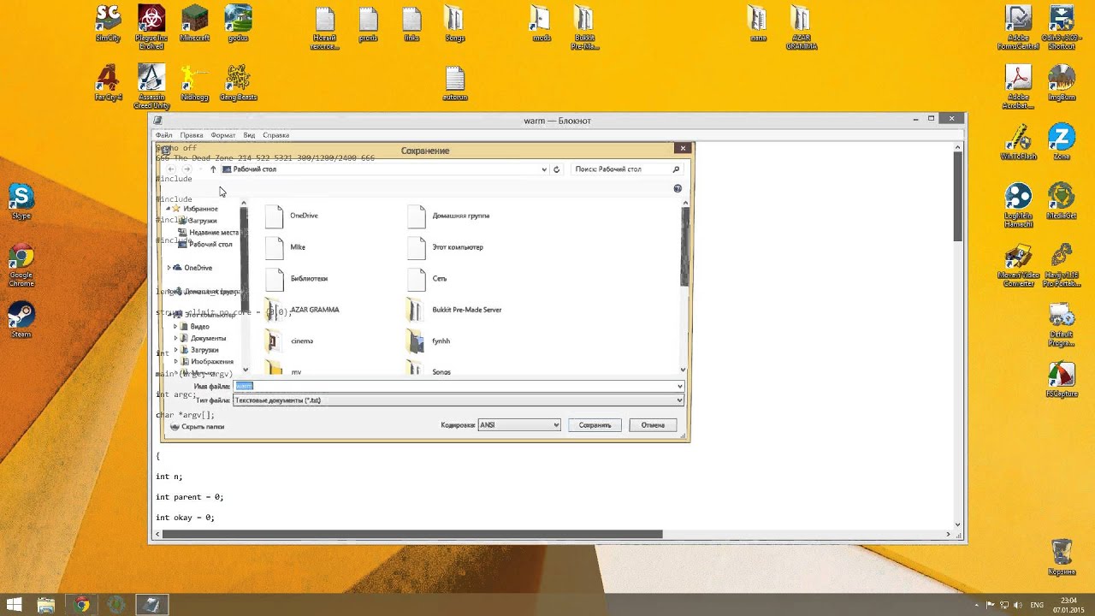Select Недавние места in navigation tree
The width and height of the screenshot is (1095, 616).
tap(208, 233)
